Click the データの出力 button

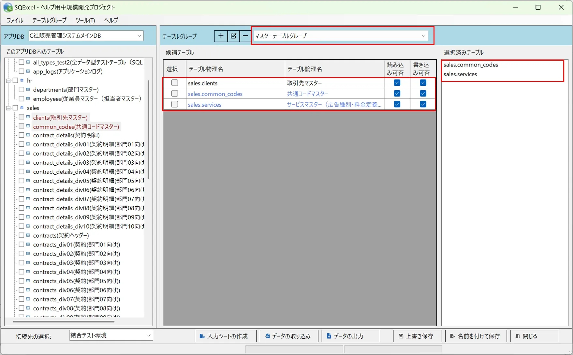click(x=351, y=336)
